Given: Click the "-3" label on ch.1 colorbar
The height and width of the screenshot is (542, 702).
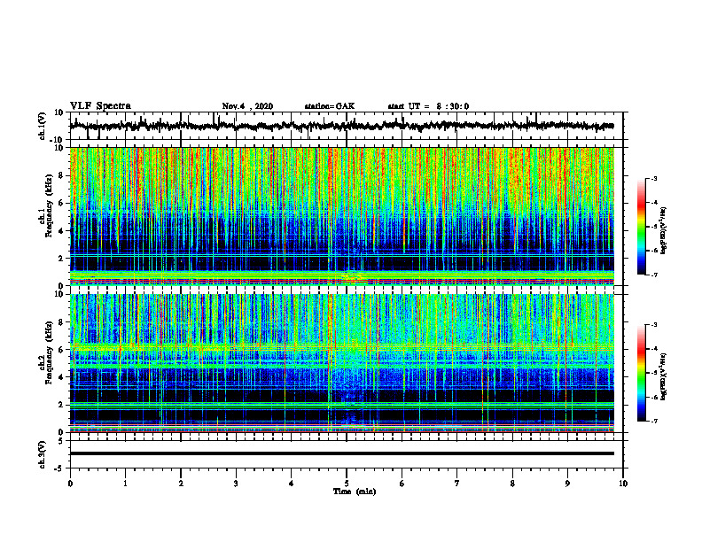Looking at the screenshot, I should pyautogui.click(x=653, y=178).
